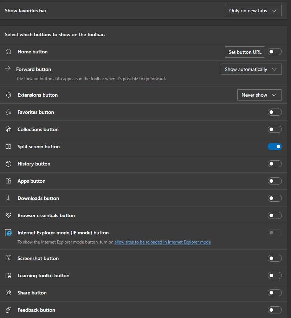Click the Downloads arrow icon
The height and width of the screenshot is (318, 291).
click(9, 198)
